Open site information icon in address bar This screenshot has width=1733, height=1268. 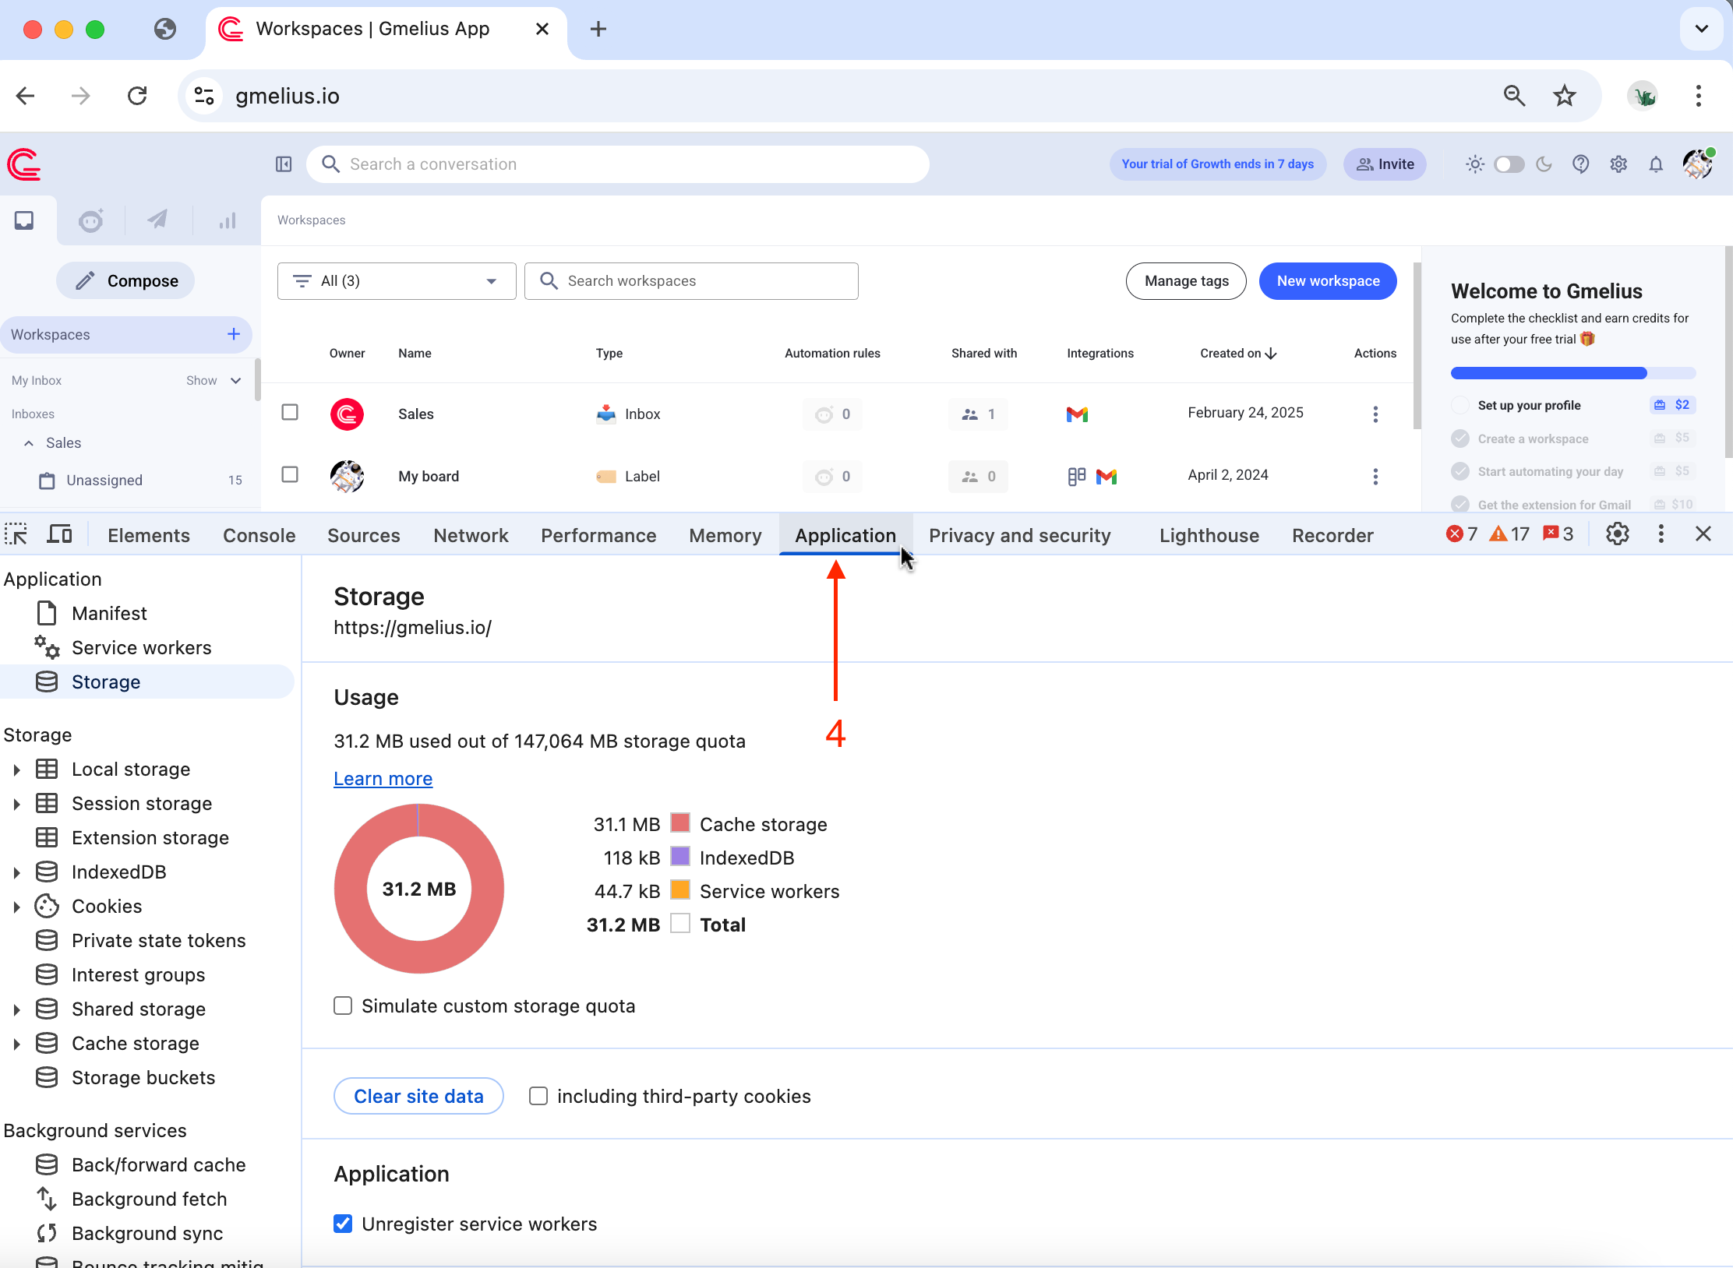pyautogui.click(x=204, y=96)
